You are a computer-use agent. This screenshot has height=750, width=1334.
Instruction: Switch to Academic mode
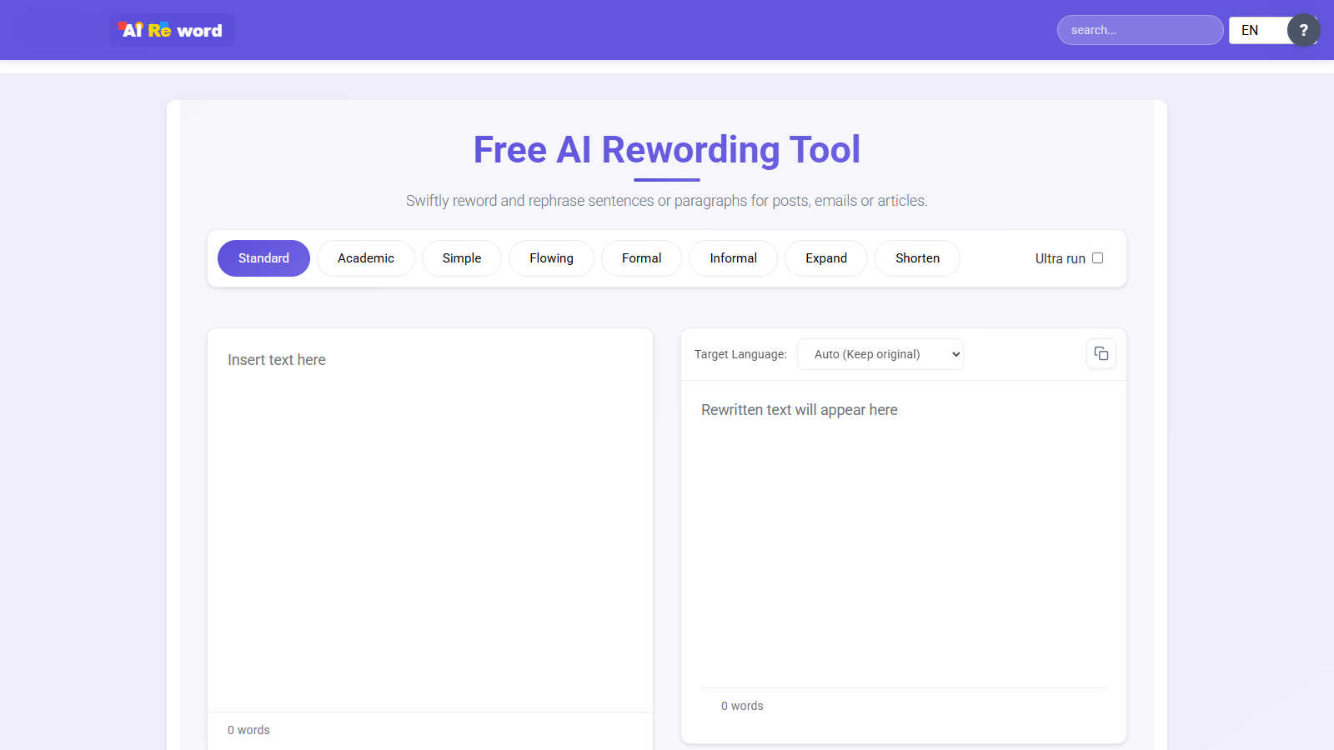pos(366,258)
